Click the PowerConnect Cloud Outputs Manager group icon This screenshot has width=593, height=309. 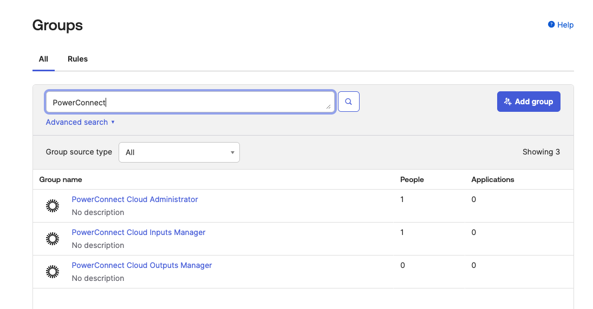tap(52, 272)
